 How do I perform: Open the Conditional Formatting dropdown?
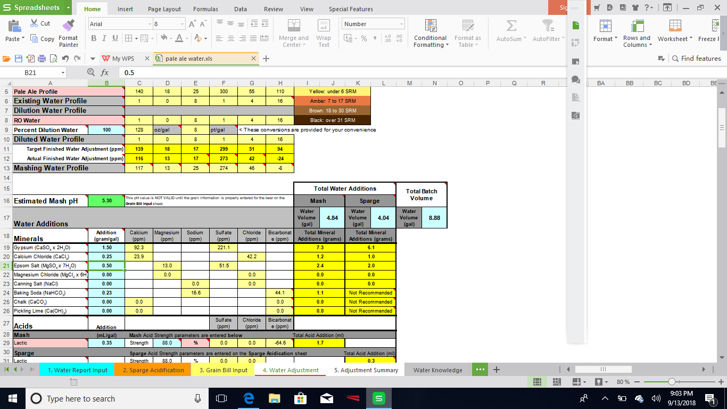pos(431,34)
